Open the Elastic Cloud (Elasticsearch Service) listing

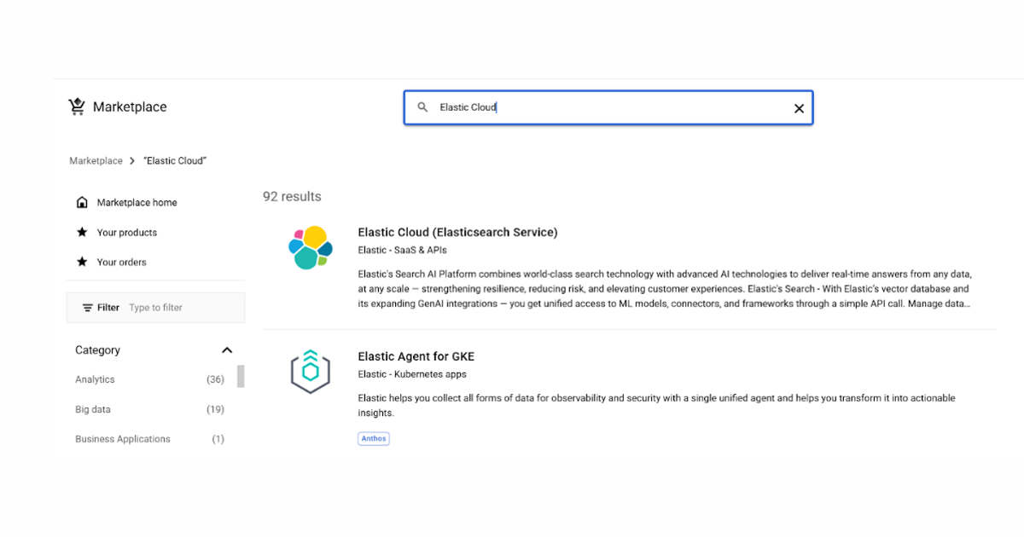457,232
